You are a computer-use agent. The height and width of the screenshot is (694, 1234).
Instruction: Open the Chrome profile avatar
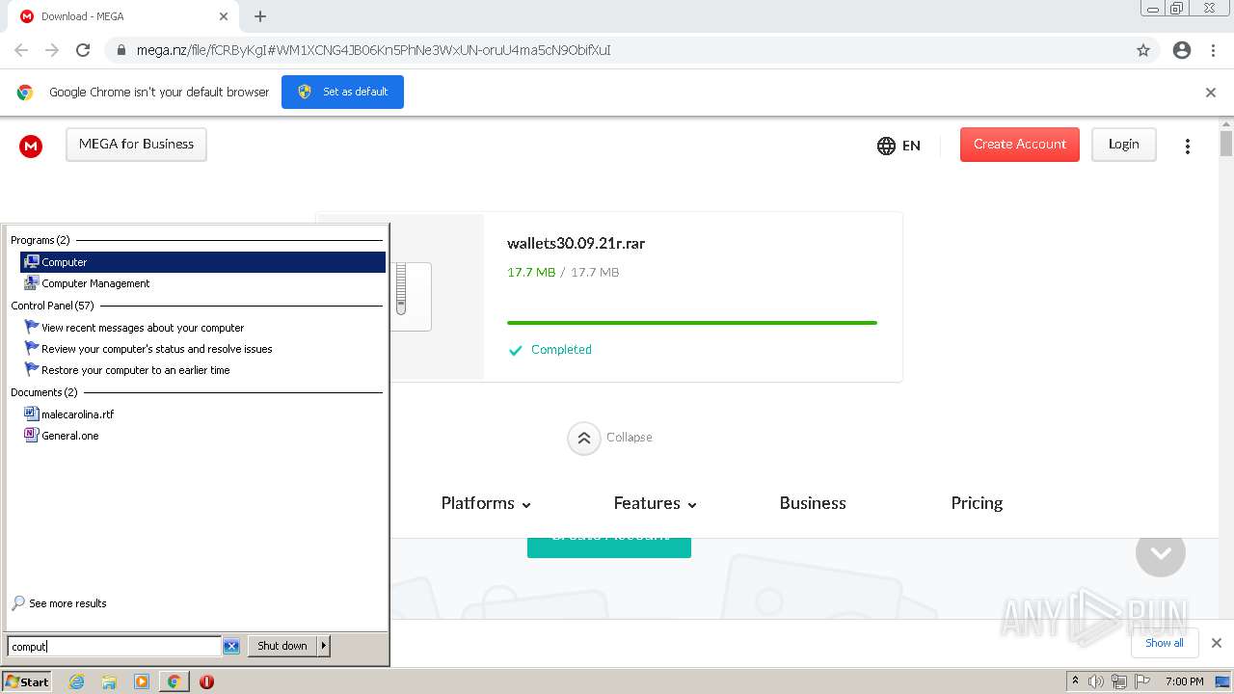(1182, 50)
